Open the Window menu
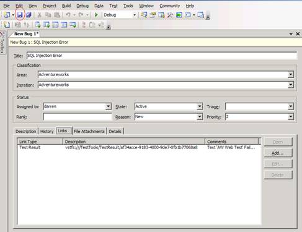This screenshot has height=232, width=302. [x=146, y=6]
